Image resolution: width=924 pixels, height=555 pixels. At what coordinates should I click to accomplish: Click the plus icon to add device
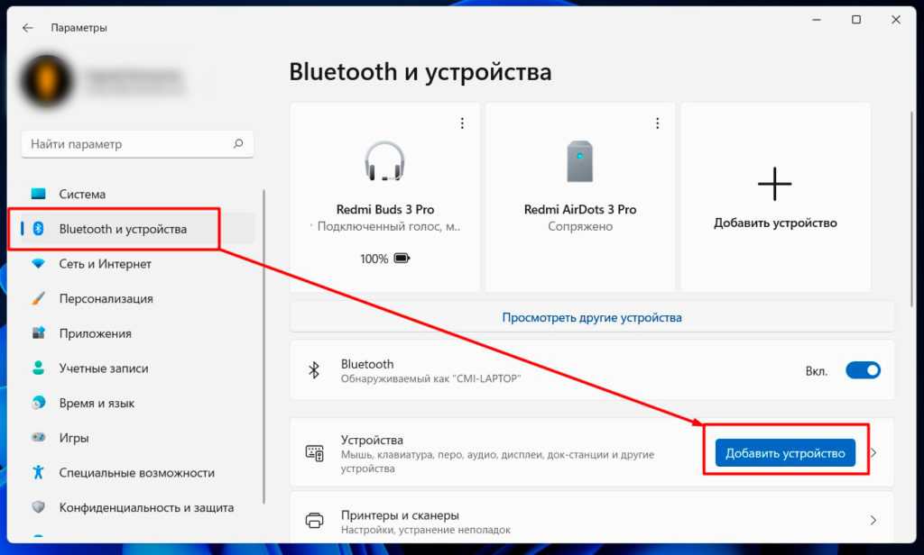coord(774,184)
